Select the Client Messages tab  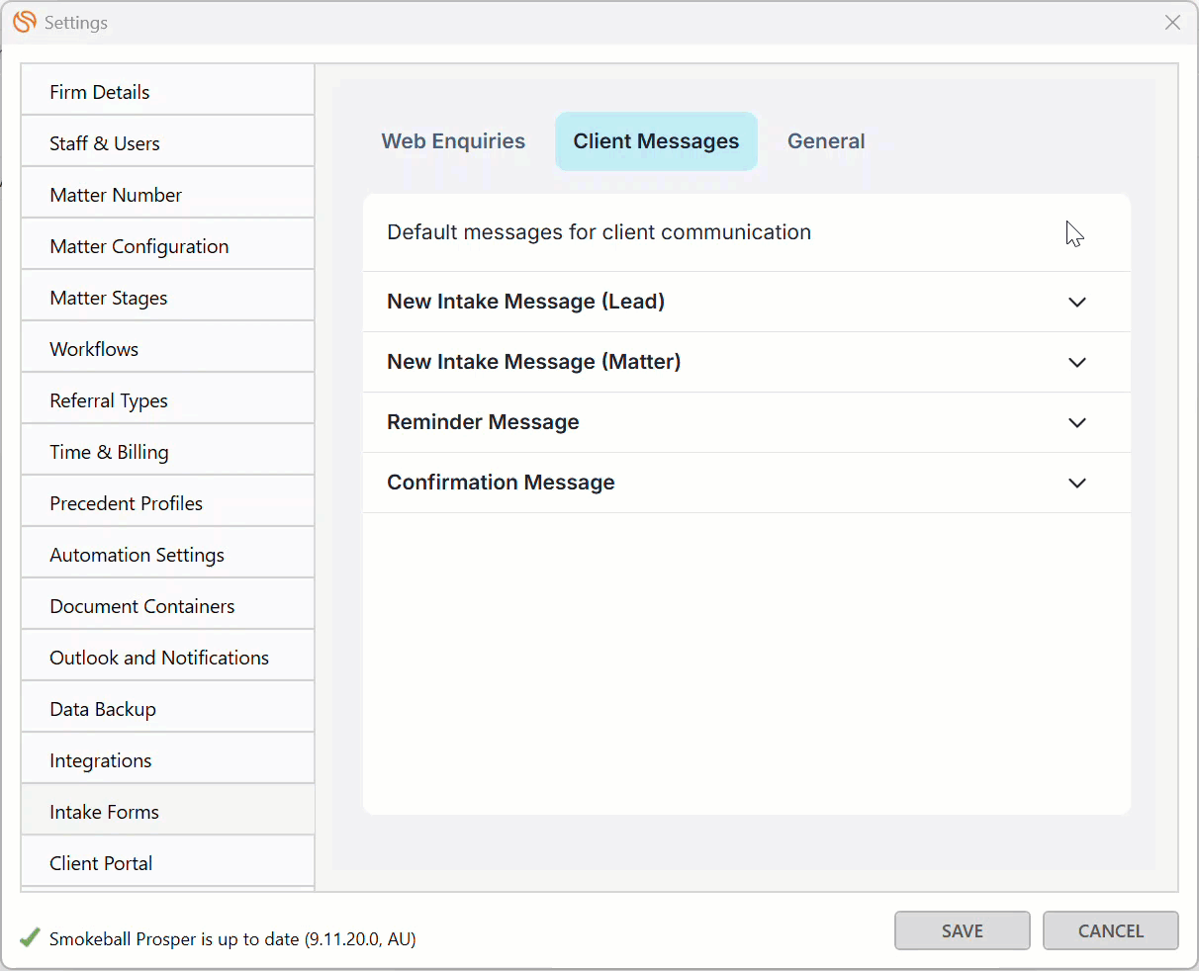(x=656, y=141)
